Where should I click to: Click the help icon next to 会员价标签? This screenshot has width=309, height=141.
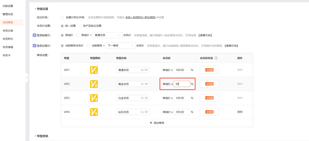216,58
